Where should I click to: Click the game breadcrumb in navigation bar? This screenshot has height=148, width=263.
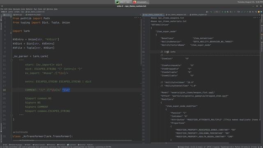coord(11,12)
